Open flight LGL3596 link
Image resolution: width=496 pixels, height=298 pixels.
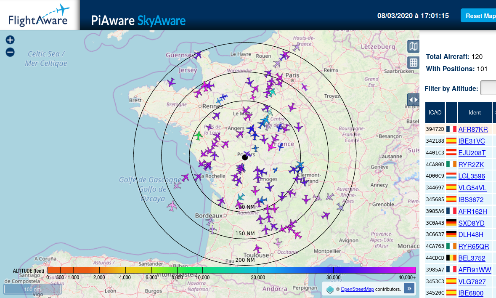(472, 176)
